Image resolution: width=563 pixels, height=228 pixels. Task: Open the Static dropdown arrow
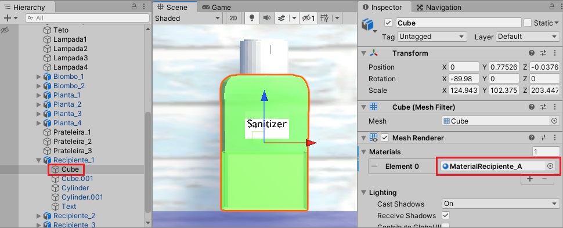pos(557,23)
